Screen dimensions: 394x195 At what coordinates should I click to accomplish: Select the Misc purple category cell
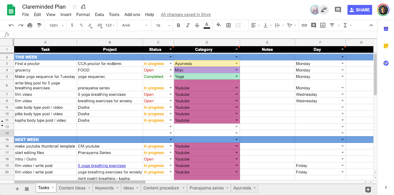207,70
